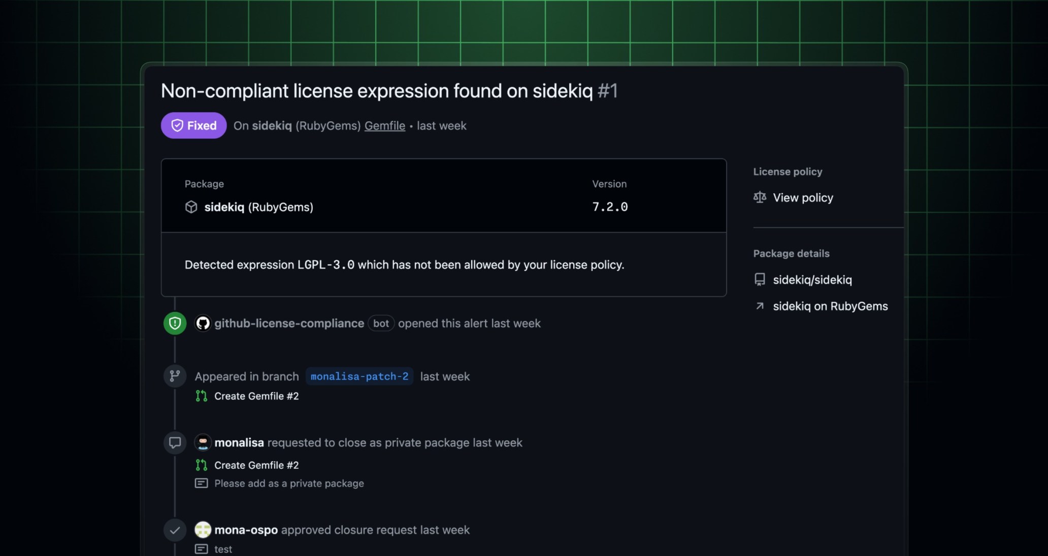The height and width of the screenshot is (556, 1048).
Task: Open Create Gemfile #2 under monalisa's request
Action: coord(256,465)
